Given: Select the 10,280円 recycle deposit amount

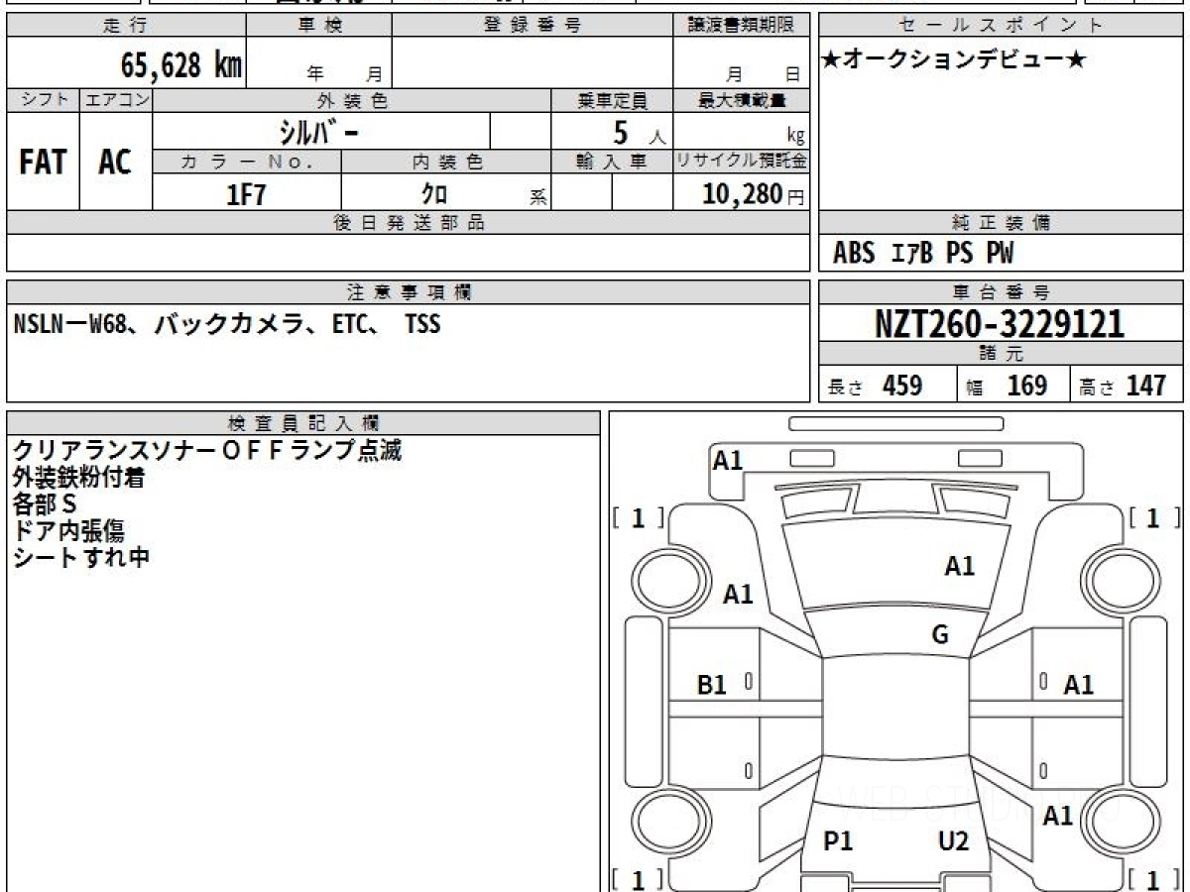Looking at the screenshot, I should click(x=753, y=194).
